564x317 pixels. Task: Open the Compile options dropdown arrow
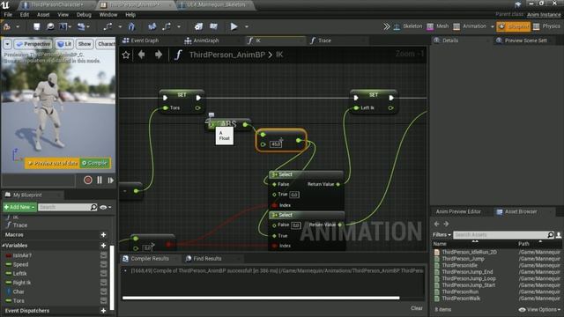pos(18,27)
